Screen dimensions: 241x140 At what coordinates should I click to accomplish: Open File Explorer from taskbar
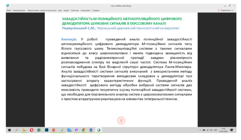24,130
